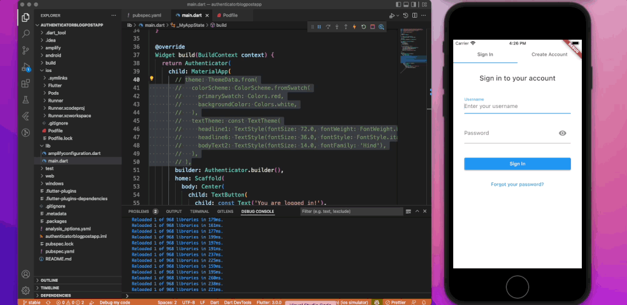Click the Forgot your password link
Image resolution: width=627 pixels, height=305 pixels.
(517, 184)
